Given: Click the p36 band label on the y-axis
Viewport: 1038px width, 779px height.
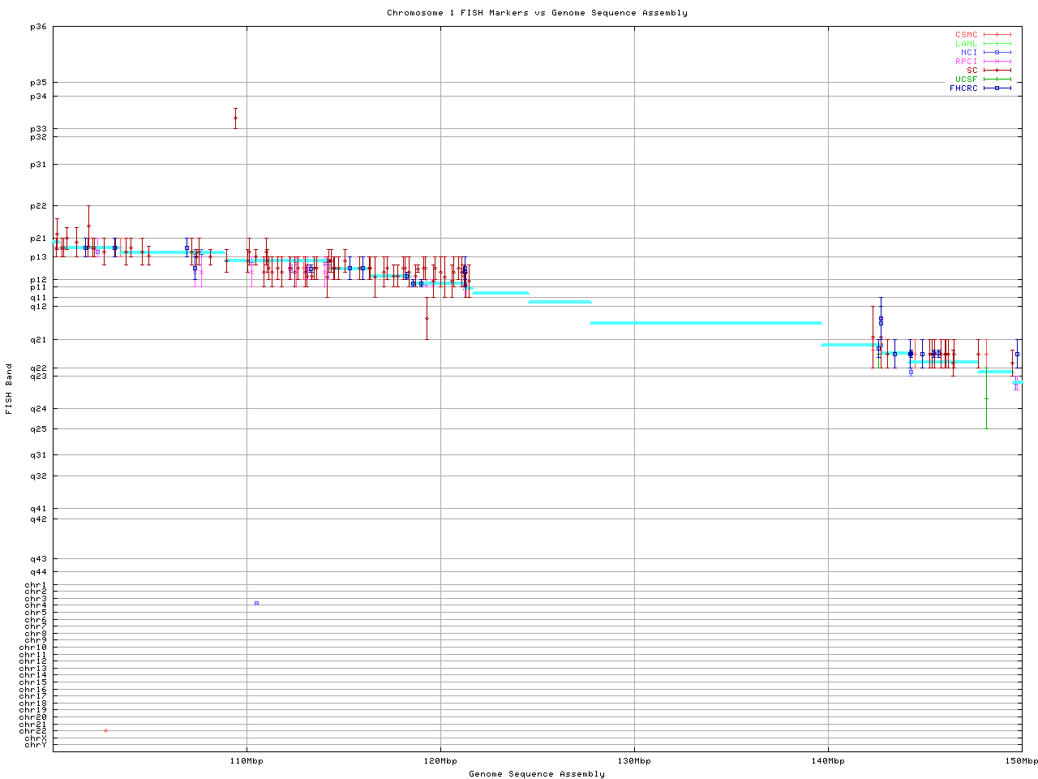Looking at the screenshot, I should click(x=38, y=27).
